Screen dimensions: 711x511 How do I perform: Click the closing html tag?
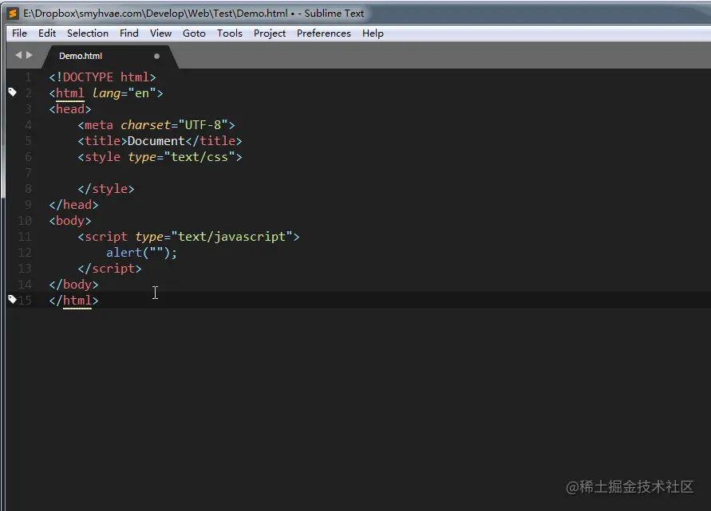coord(73,301)
